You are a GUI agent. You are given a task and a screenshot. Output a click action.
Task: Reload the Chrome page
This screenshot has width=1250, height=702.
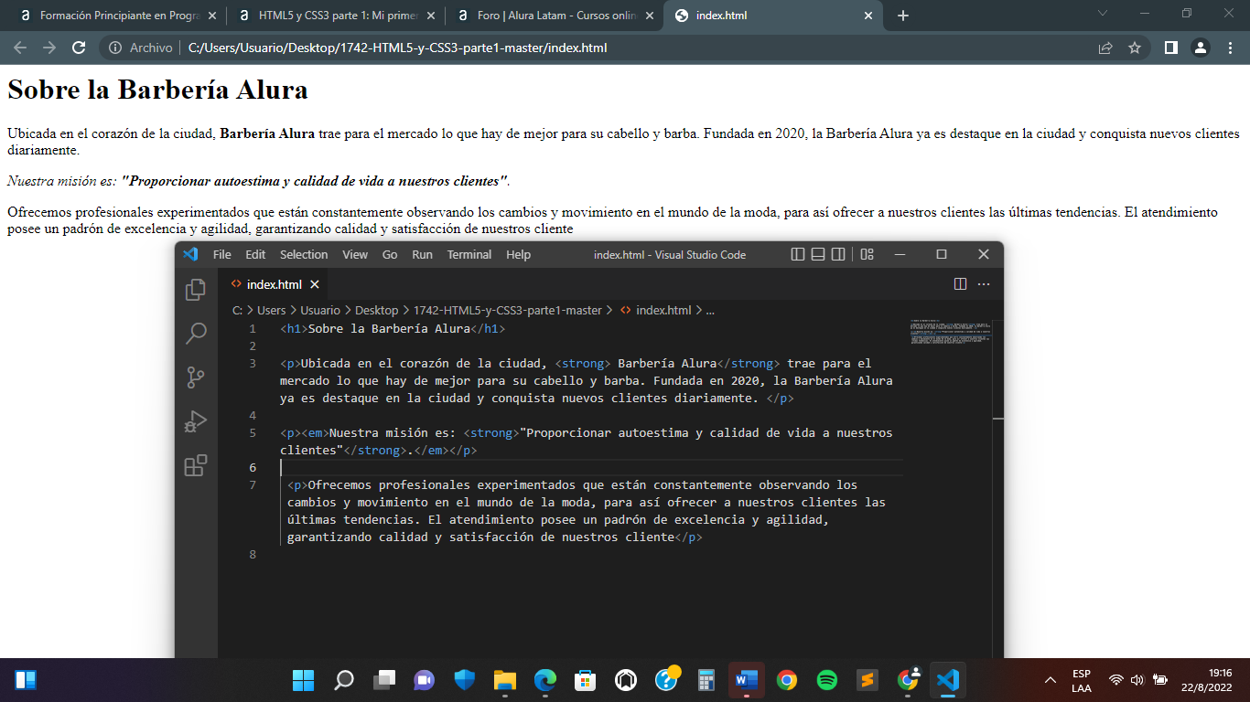pos(79,48)
